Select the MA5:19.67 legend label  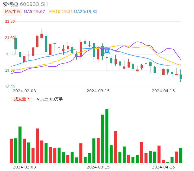click(x=34, y=12)
